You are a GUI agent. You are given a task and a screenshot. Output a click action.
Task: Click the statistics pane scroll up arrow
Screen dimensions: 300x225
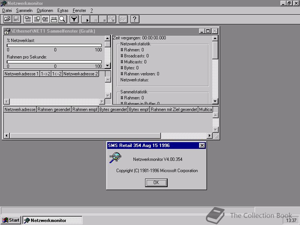[215, 38]
